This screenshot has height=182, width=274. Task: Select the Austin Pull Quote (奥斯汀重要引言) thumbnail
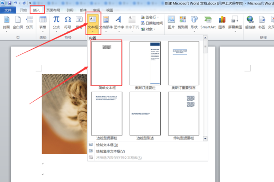point(184,63)
